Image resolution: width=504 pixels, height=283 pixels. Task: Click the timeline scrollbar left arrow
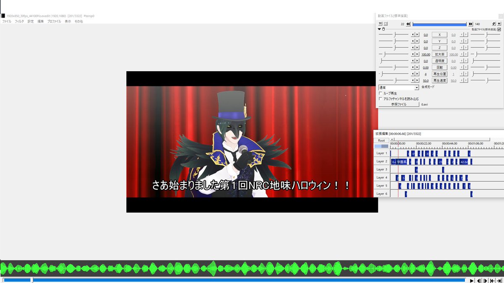click(x=392, y=139)
